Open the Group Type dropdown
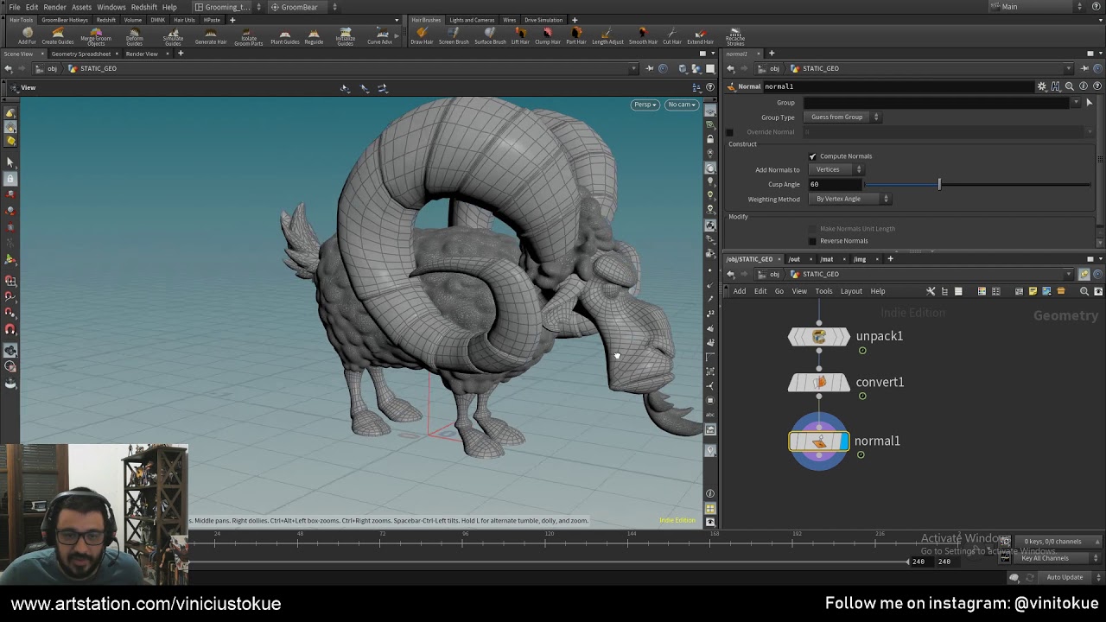 [x=842, y=117]
